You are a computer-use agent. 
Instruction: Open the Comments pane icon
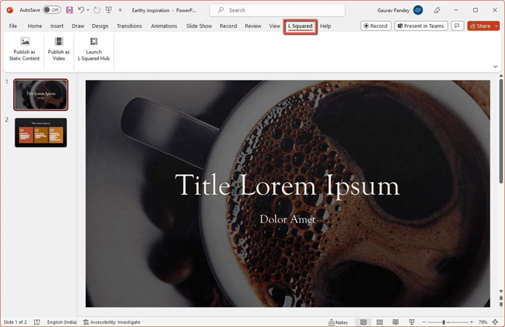(457, 26)
